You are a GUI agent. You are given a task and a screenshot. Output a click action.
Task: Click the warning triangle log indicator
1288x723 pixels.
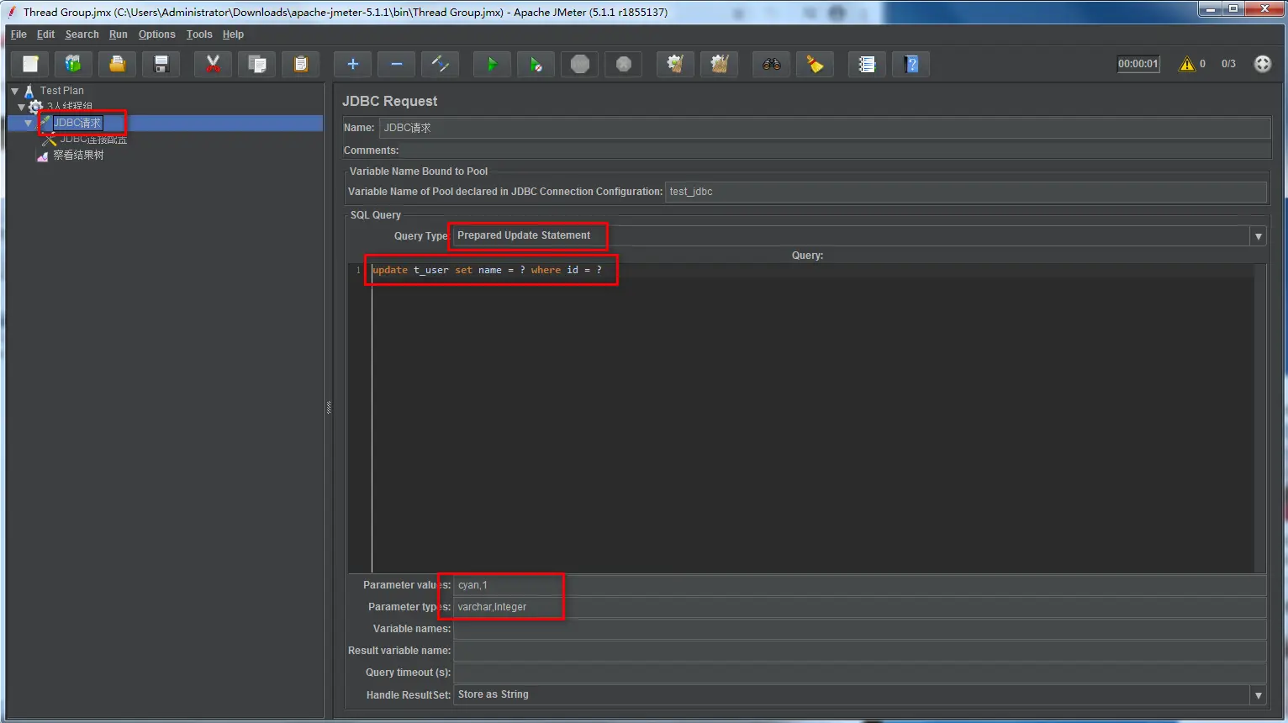1187,64
